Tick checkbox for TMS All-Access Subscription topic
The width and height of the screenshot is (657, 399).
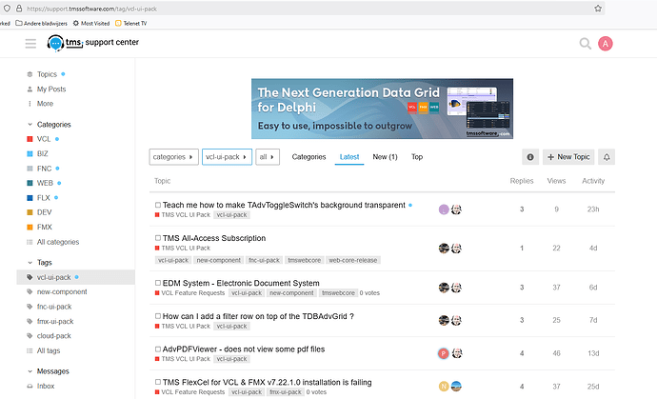point(158,238)
